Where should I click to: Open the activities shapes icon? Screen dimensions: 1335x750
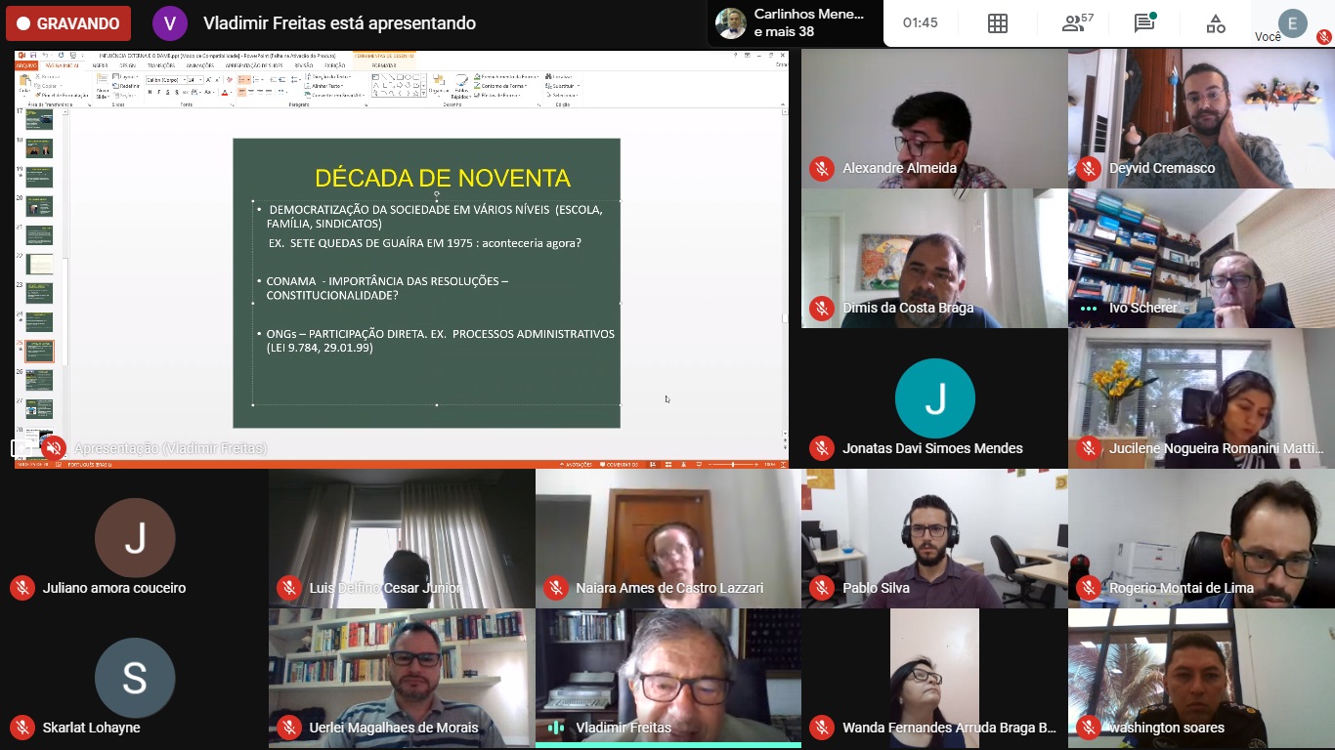(x=1215, y=23)
